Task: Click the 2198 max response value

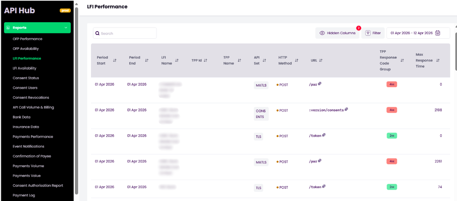Action: [x=438, y=110]
